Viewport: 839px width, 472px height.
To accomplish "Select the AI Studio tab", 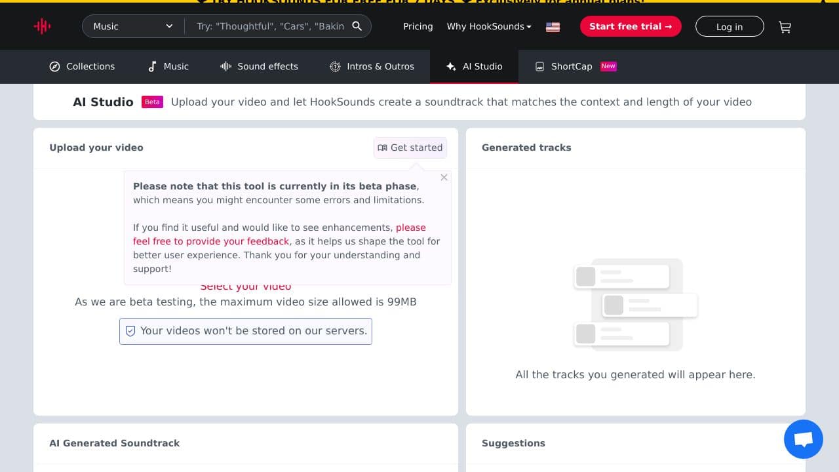I will coord(474,66).
